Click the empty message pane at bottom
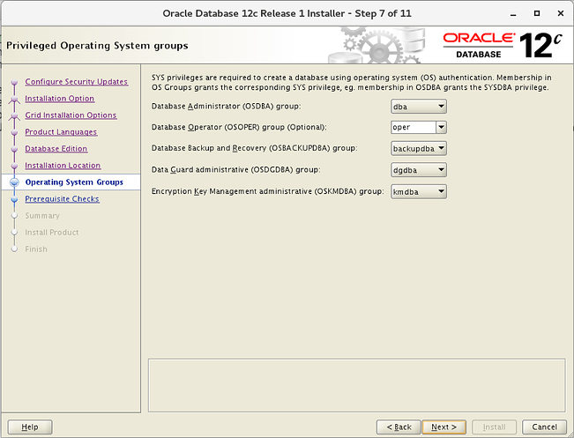Image resolution: width=574 pixels, height=438 pixels. click(357, 385)
